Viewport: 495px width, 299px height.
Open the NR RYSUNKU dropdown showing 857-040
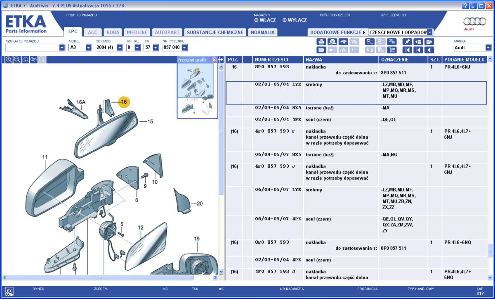pos(184,47)
